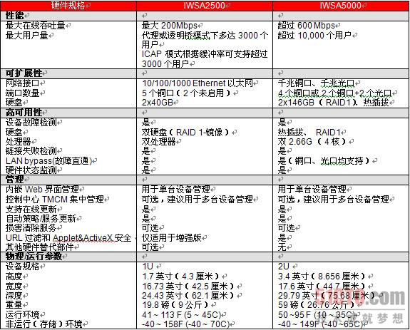The image size is (410, 330).
Task: Click the 深度 row label
Action: point(14,296)
